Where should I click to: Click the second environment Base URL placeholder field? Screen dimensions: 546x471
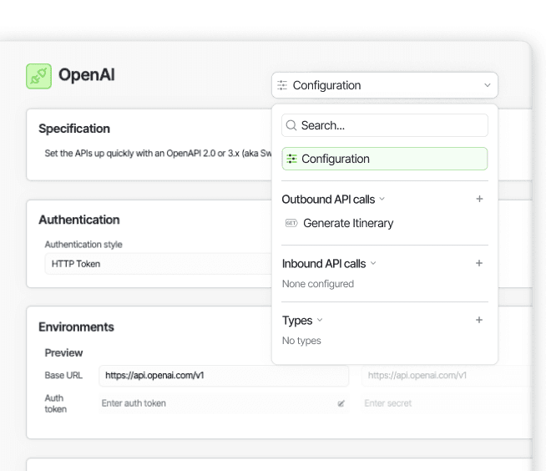[447, 376]
